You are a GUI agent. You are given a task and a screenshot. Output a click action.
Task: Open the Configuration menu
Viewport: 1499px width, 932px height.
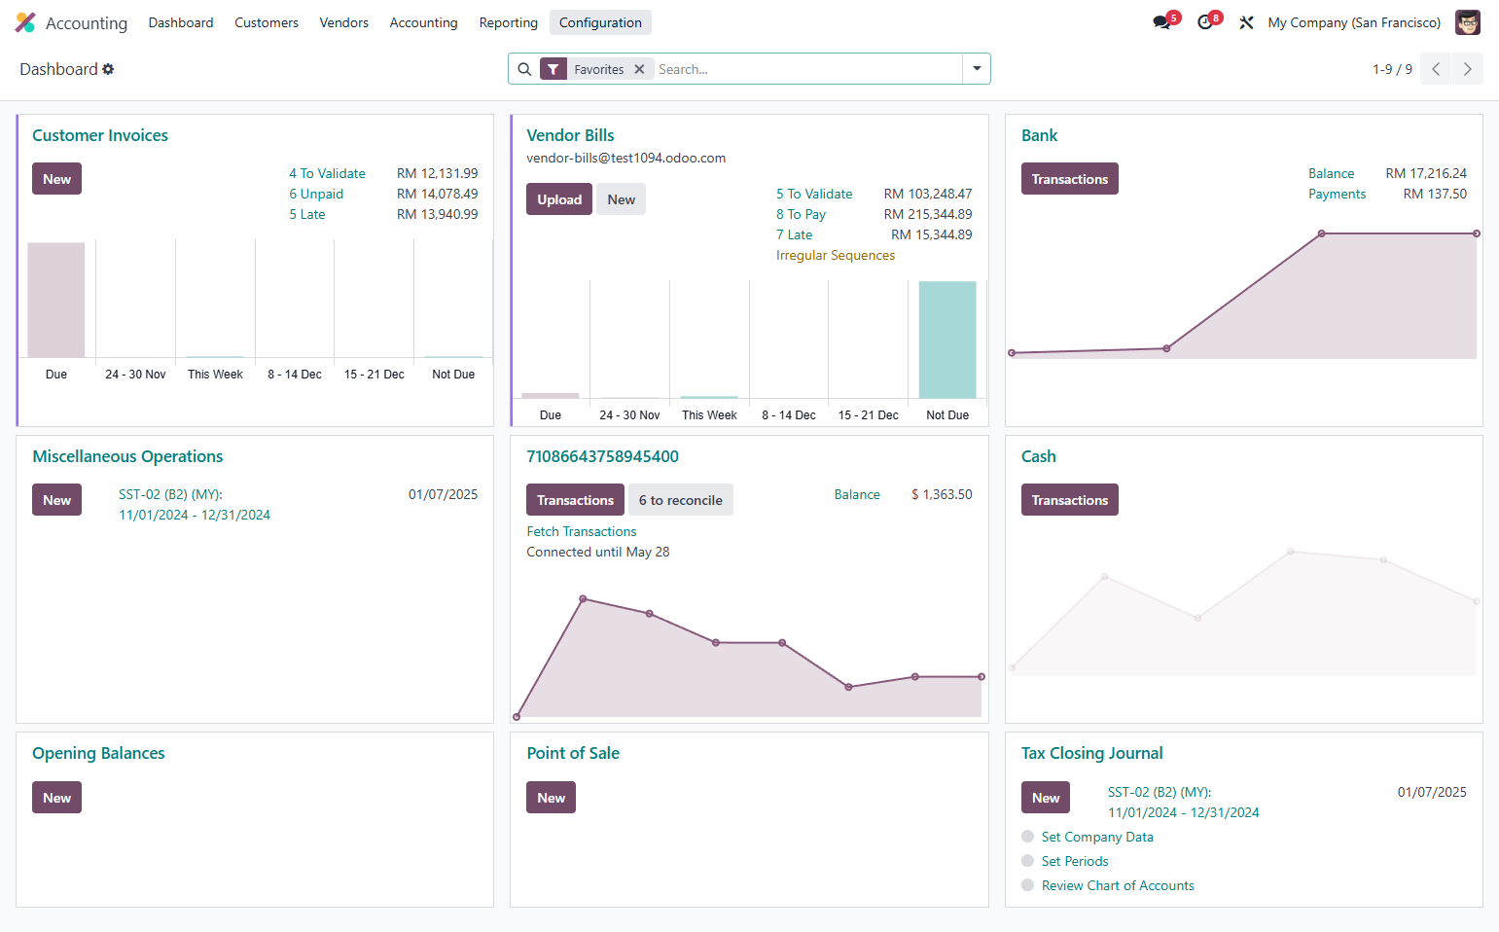pos(600,22)
